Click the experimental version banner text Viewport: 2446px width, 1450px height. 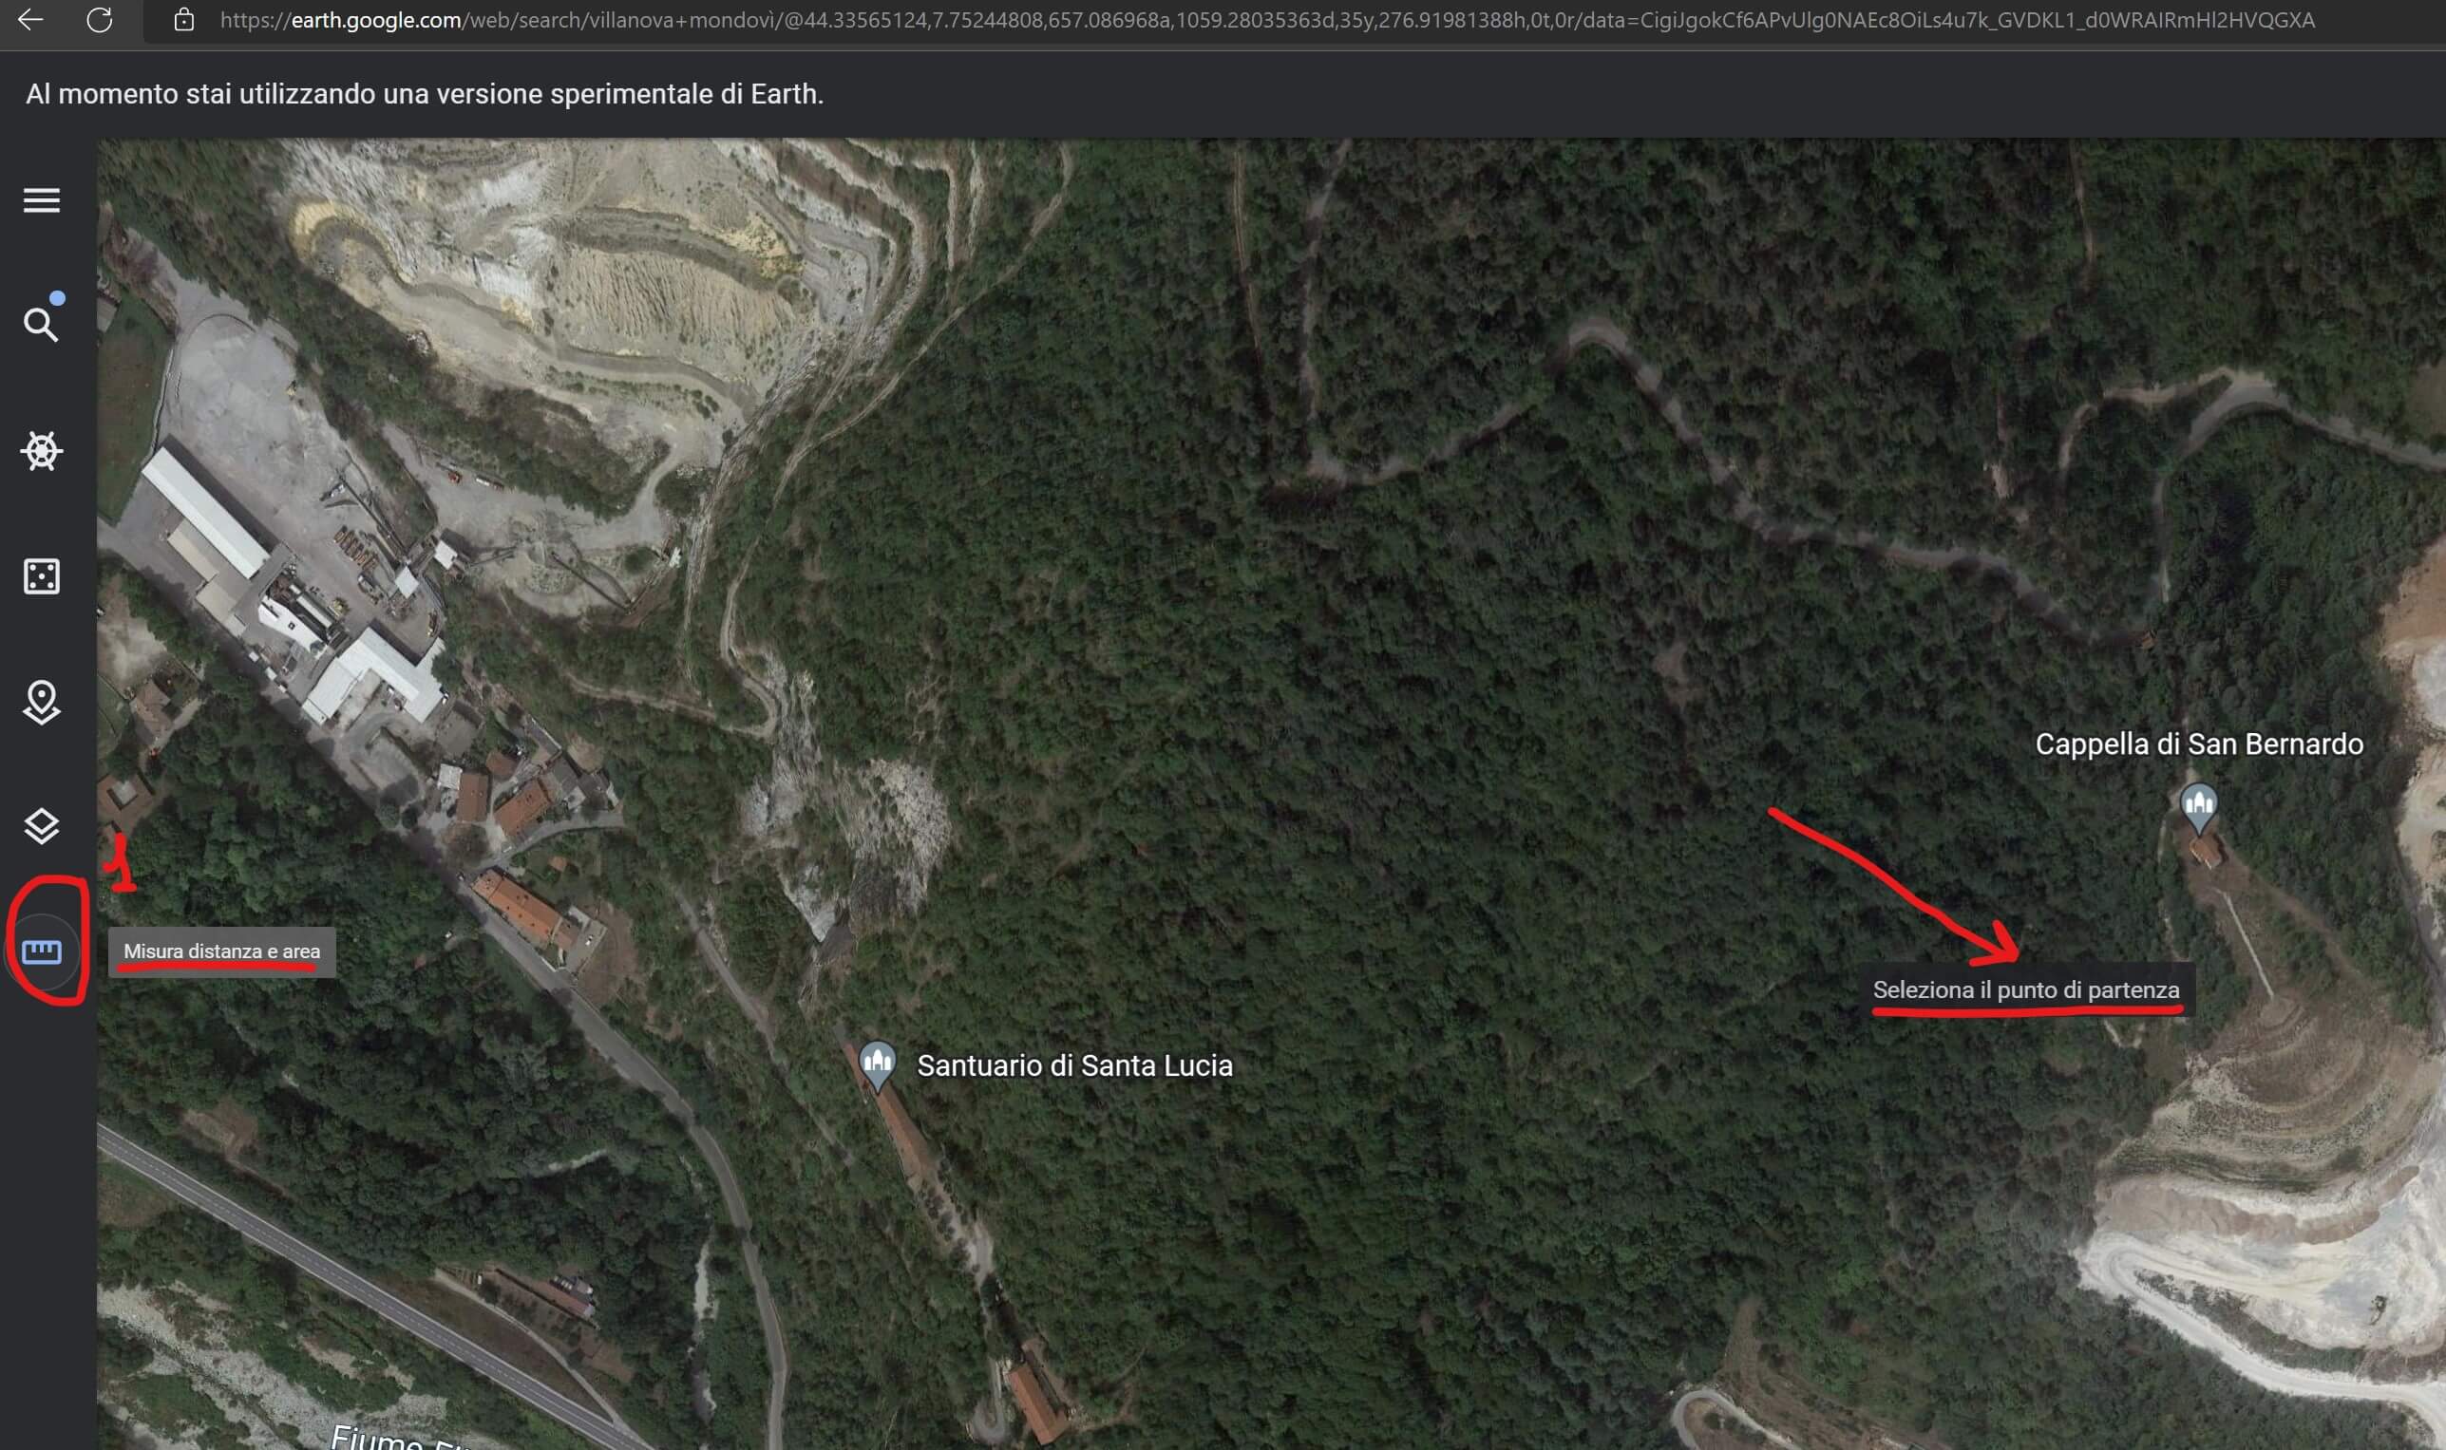pyautogui.click(x=424, y=94)
